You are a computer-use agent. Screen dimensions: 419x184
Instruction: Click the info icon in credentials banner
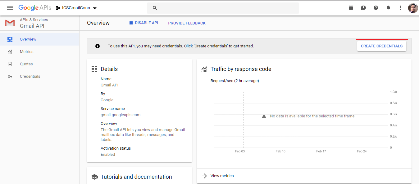[98, 46]
